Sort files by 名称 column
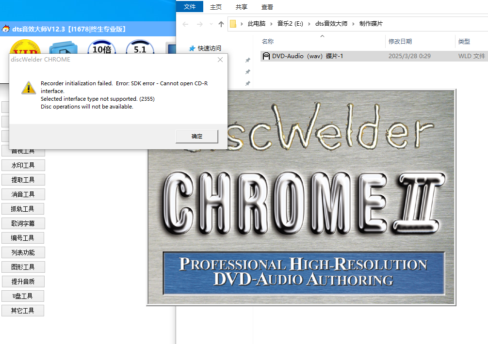The image size is (488, 344). click(x=268, y=41)
